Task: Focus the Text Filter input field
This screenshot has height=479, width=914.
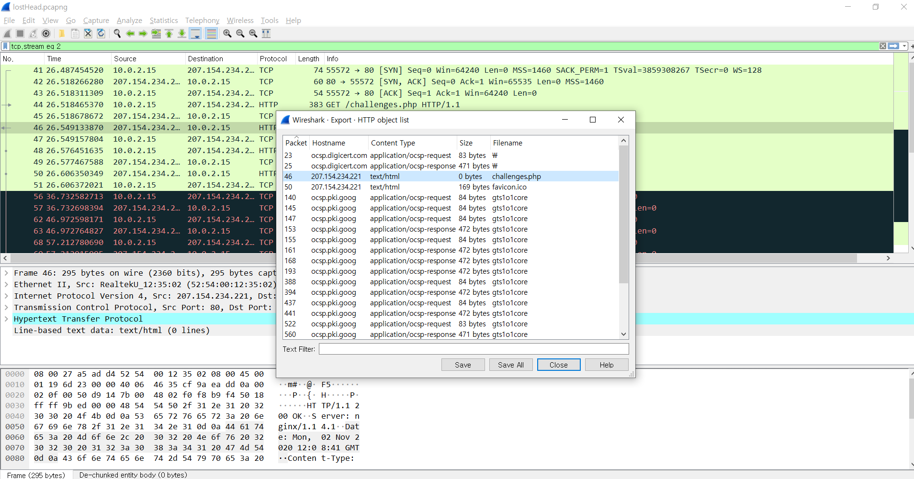Action: [474, 349]
